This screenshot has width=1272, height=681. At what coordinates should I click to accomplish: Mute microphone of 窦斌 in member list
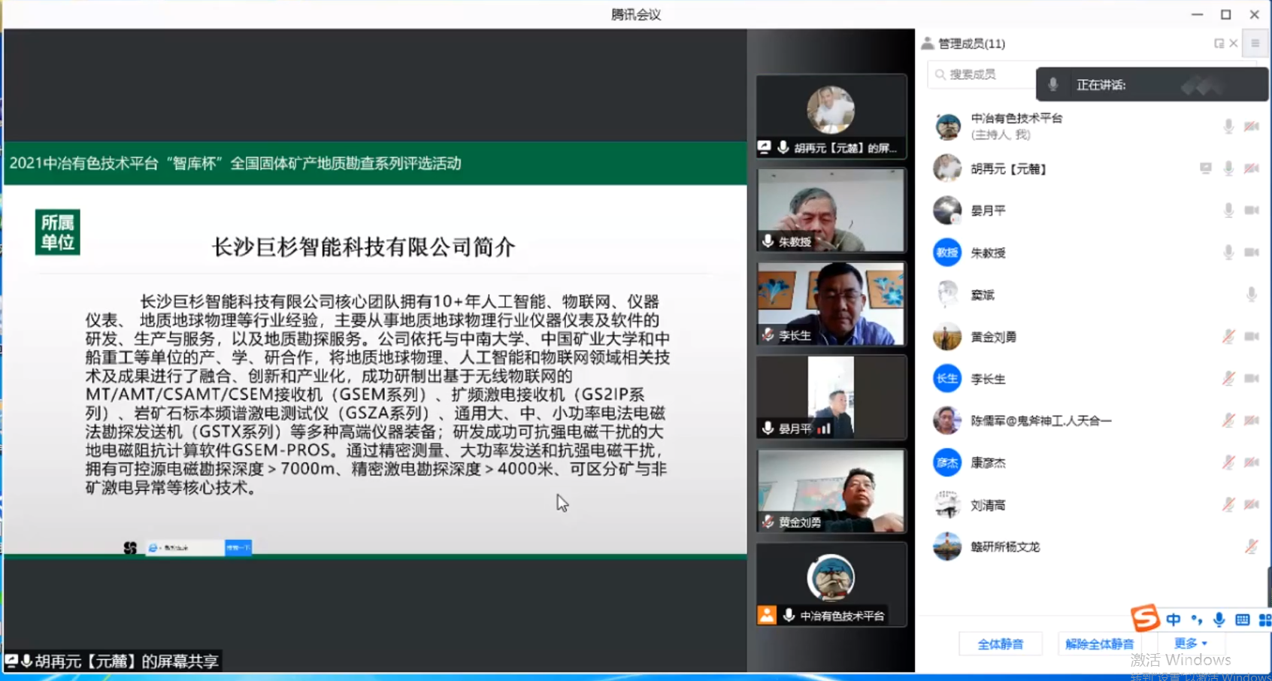1251,295
